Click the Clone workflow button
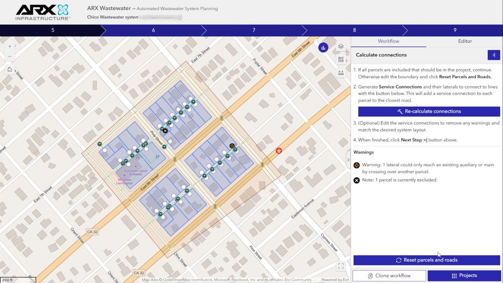 tap(389, 276)
